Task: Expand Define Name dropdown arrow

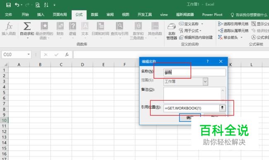Action: click(202, 24)
